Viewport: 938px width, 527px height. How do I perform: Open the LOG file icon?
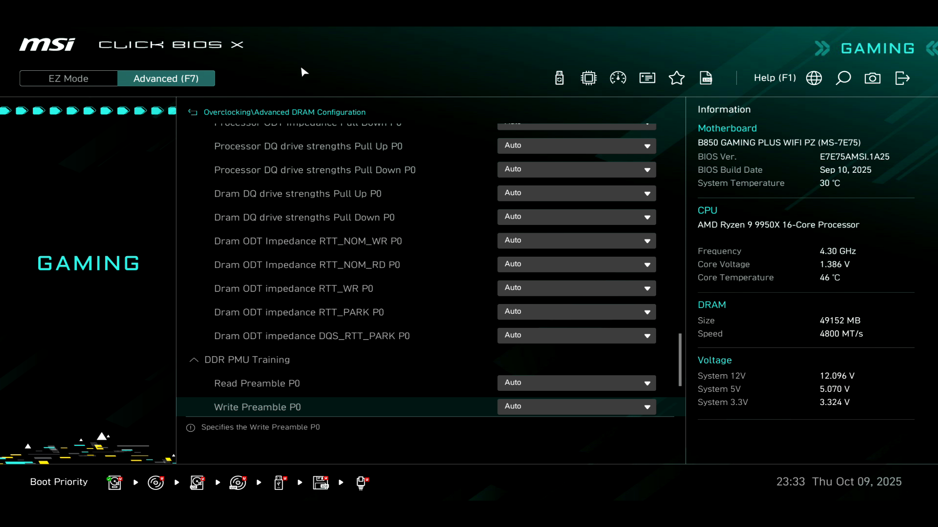point(706,78)
